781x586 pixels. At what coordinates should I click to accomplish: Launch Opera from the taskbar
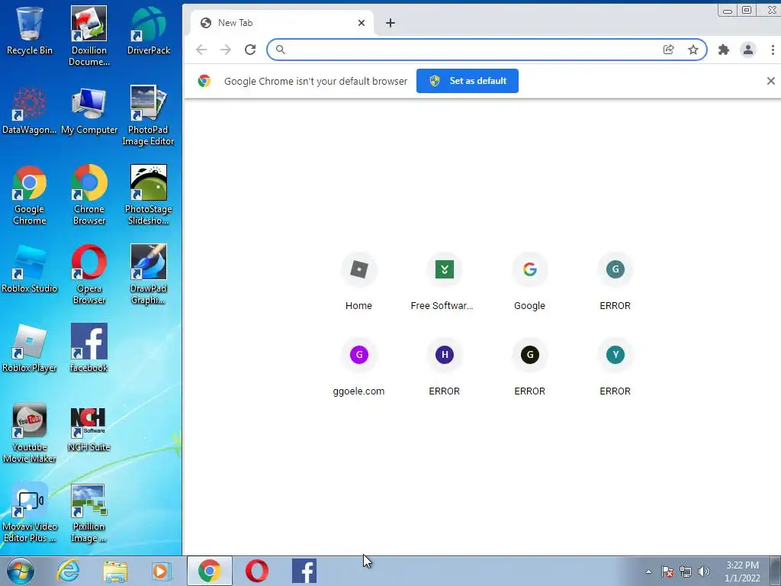[257, 571]
